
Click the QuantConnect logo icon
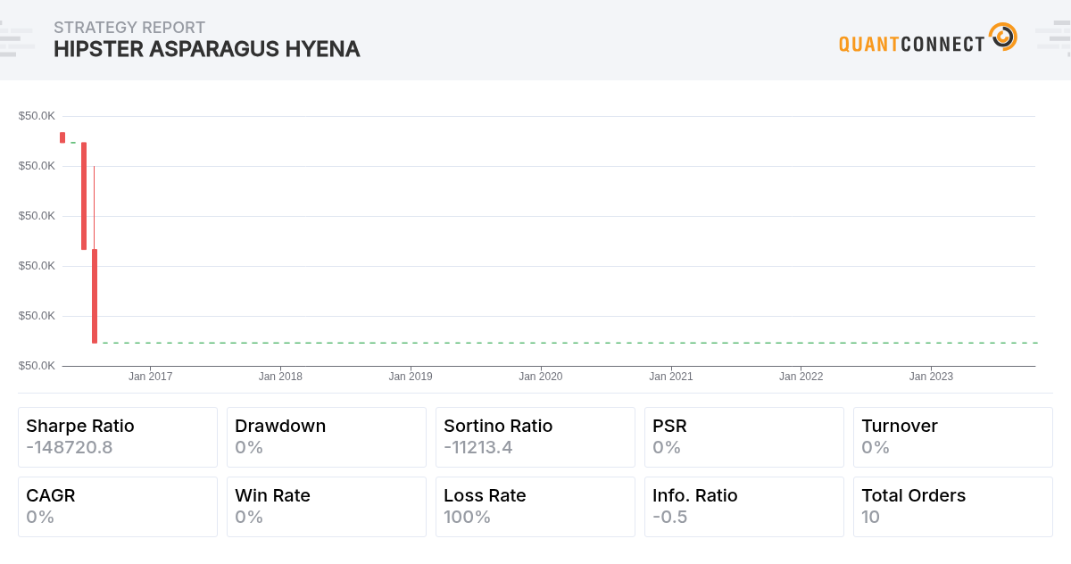point(1003,37)
